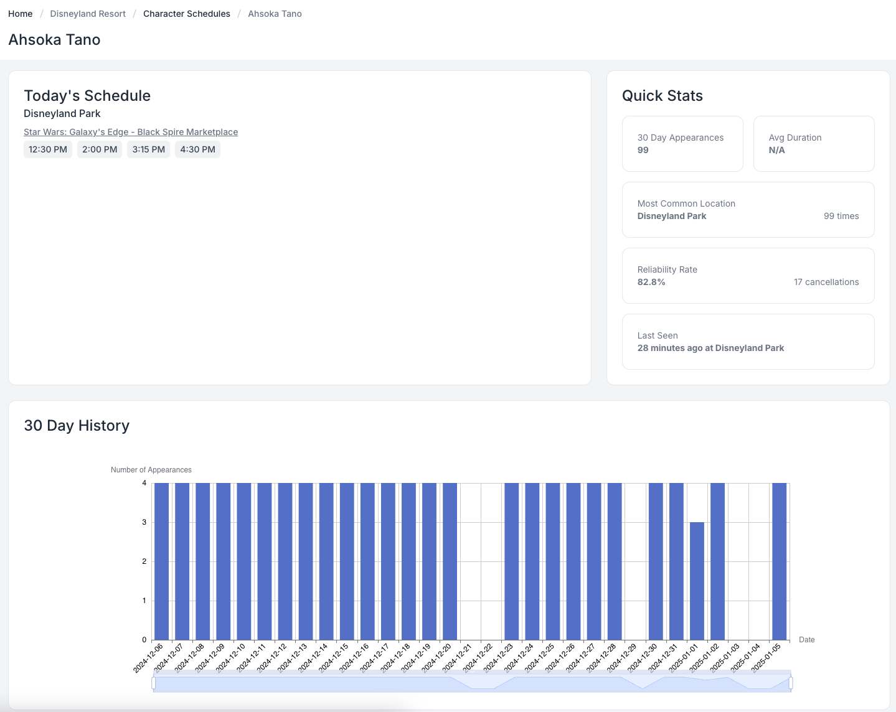
Task: Click the 'Number of Appearances' axis title
Action: (151, 470)
